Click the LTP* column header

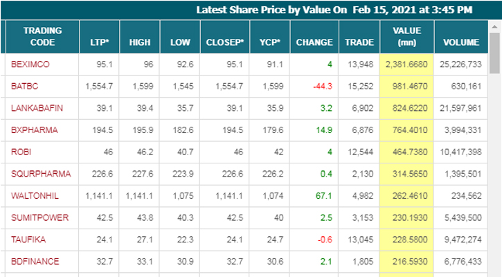coord(98,42)
